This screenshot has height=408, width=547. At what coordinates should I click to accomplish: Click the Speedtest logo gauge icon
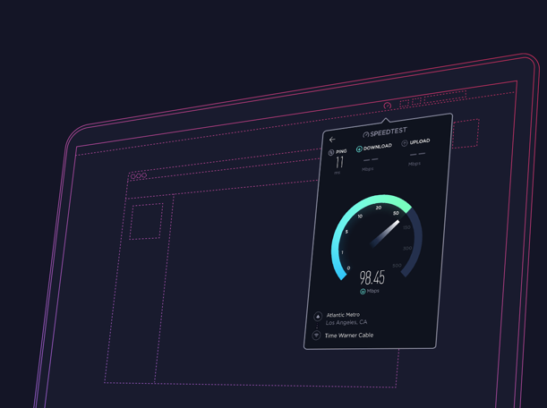[365, 134]
